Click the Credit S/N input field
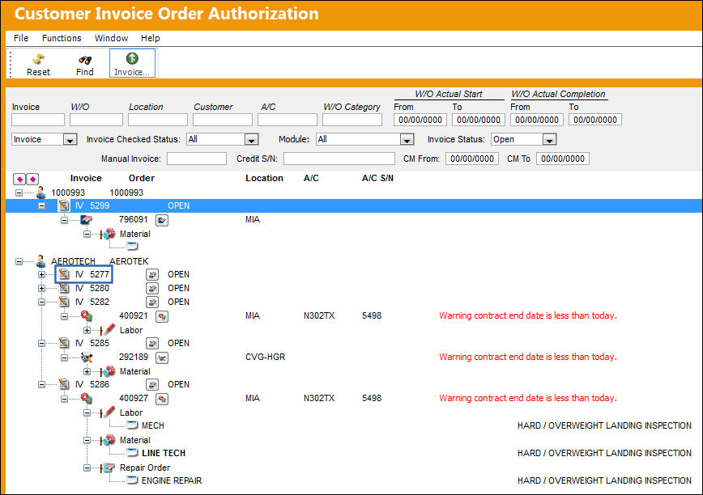The height and width of the screenshot is (495, 703). click(x=339, y=159)
